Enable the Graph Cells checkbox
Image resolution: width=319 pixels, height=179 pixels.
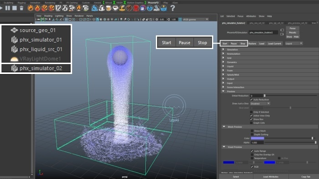(x=251, y=123)
